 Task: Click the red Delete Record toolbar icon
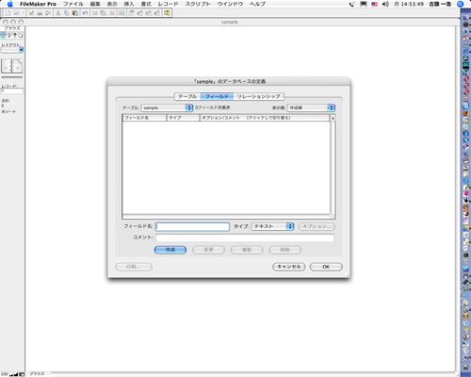[x=111, y=13]
